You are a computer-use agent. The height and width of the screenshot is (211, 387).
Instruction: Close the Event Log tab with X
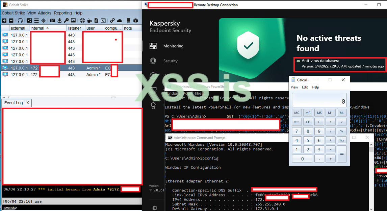click(28, 103)
